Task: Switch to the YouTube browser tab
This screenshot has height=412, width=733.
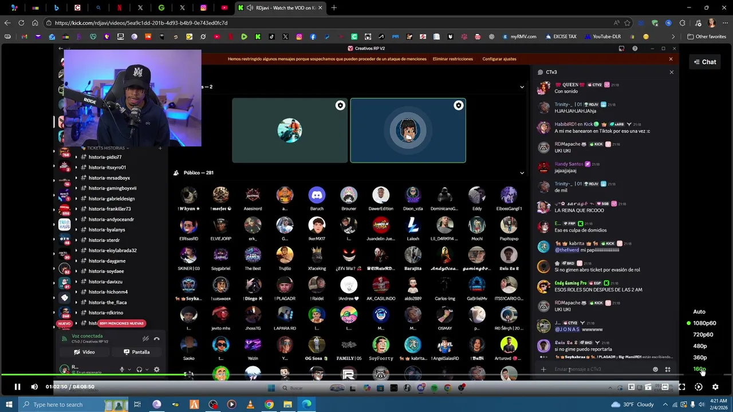Action: click(x=224, y=8)
